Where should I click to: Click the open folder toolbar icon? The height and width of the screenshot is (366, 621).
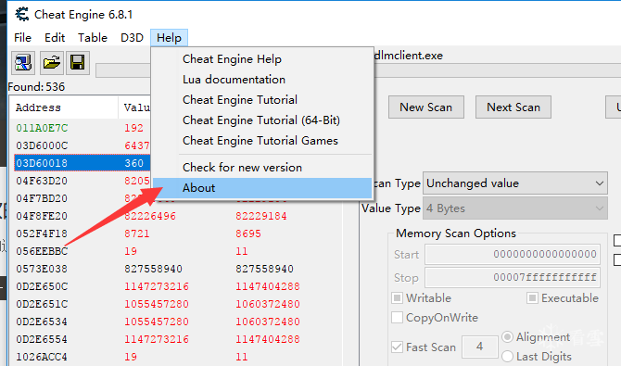point(52,63)
